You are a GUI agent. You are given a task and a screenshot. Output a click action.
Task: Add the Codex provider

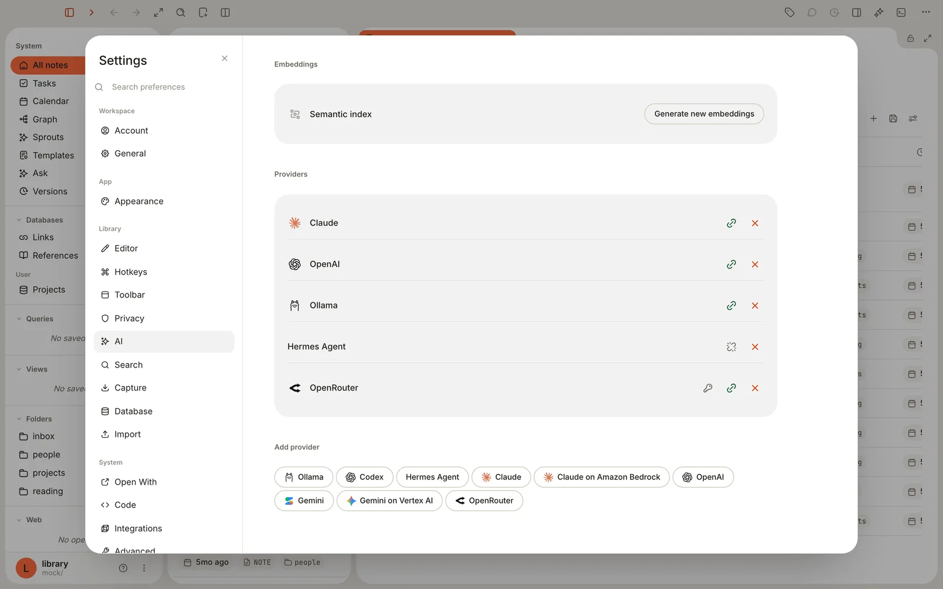point(364,477)
